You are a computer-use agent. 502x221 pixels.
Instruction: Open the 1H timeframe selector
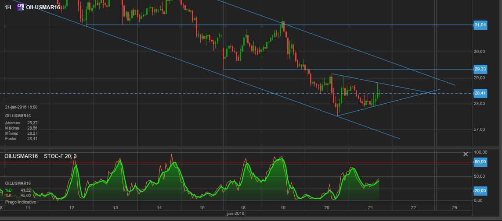[x=7, y=7]
